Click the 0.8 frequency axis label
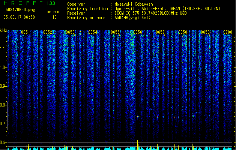Screen dimensions: 236x150 (3, 105)
